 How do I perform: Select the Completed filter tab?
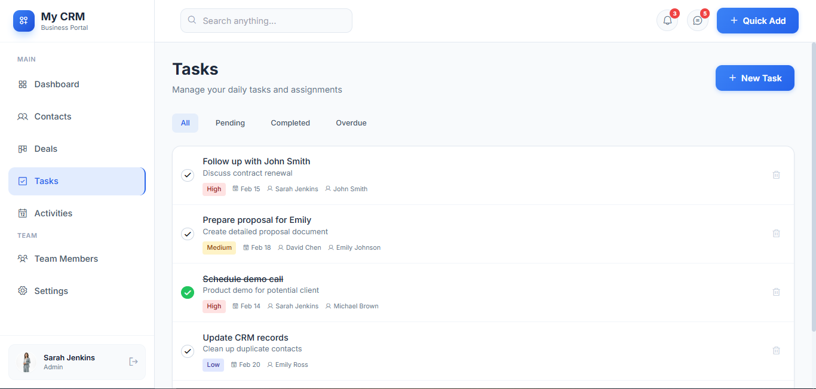[x=290, y=123]
